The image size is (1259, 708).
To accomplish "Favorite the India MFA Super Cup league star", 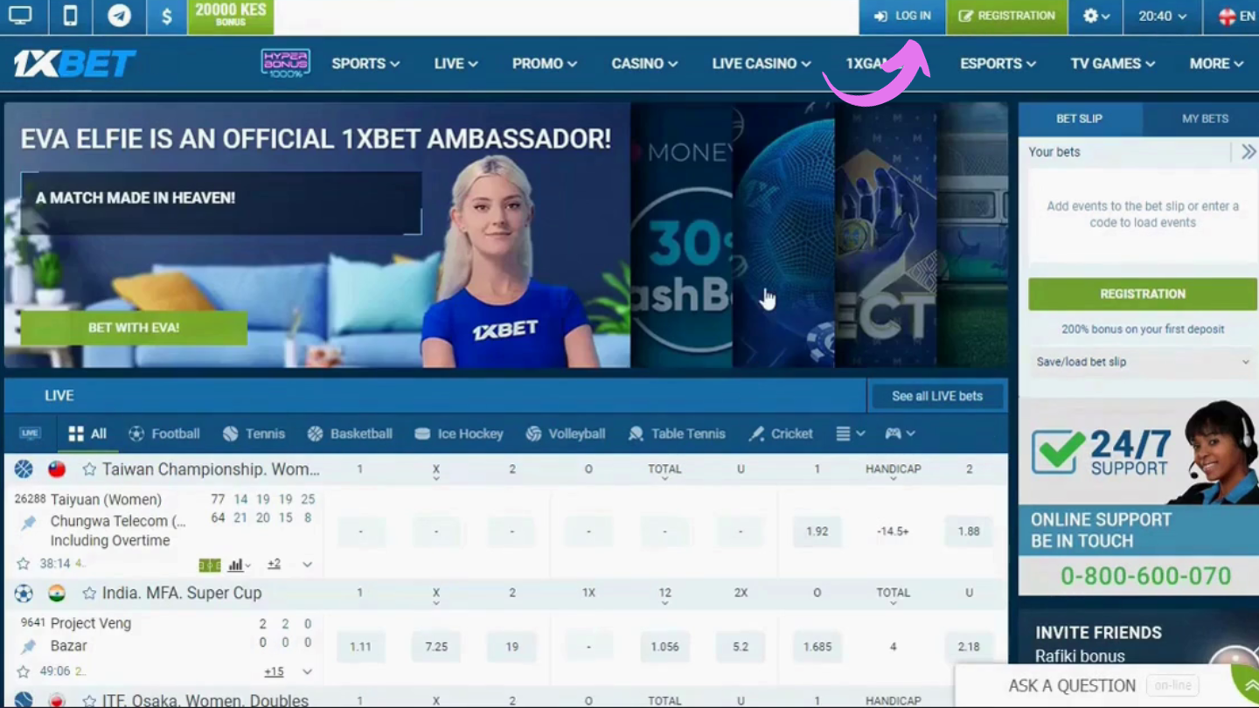I will (x=89, y=593).
